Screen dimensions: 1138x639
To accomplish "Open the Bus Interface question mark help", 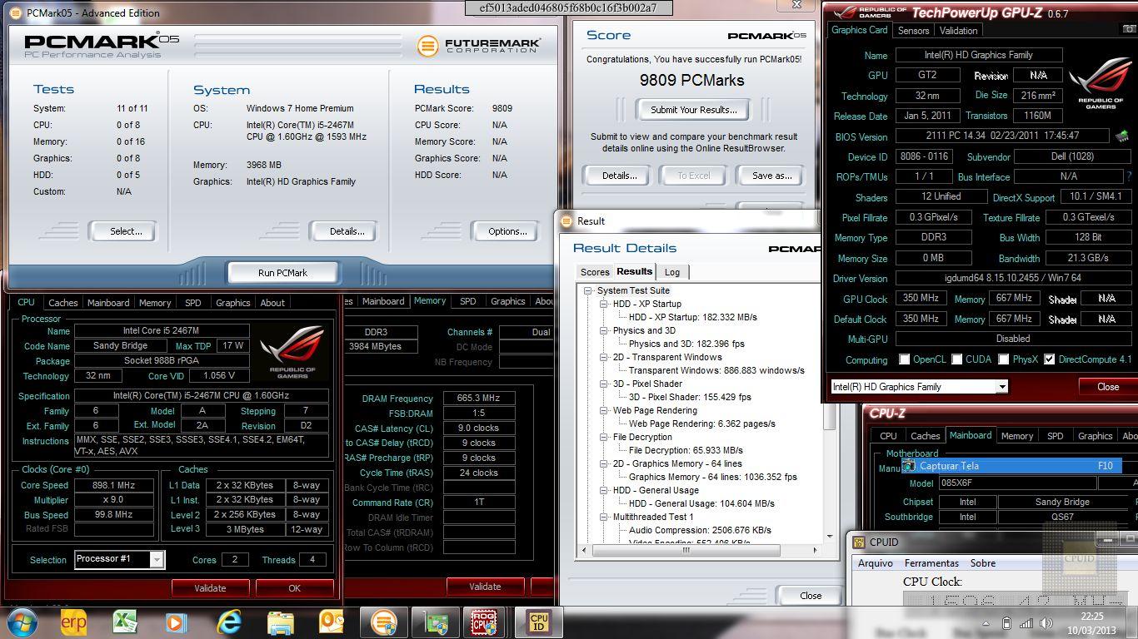I will point(1129,176).
